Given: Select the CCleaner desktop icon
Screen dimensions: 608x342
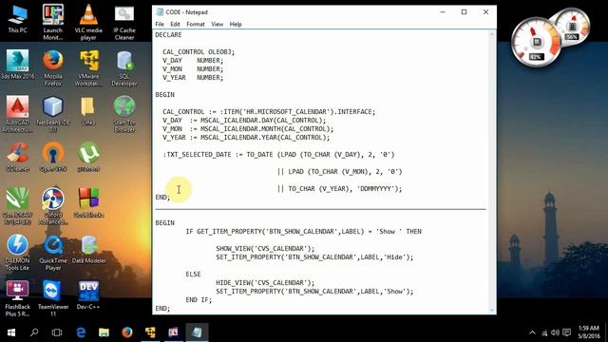Looking at the screenshot, I should click(x=17, y=157).
